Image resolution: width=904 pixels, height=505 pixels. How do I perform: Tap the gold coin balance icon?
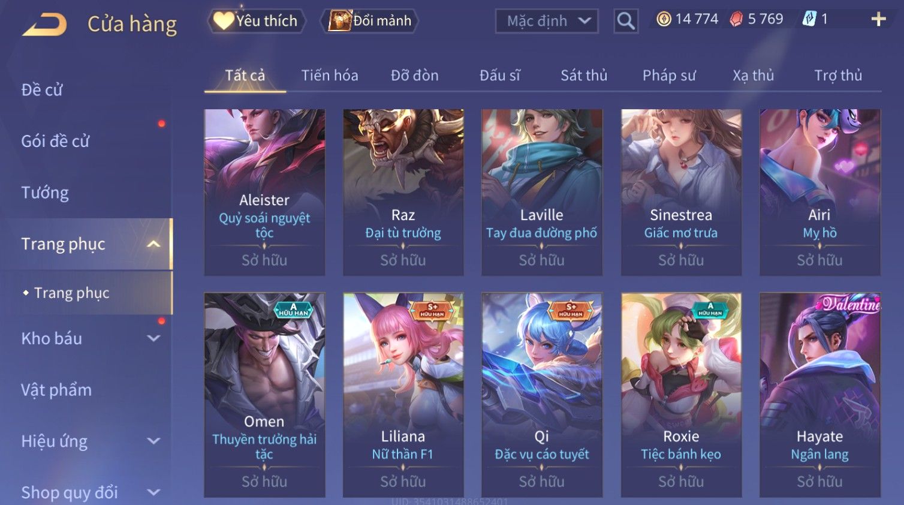(x=664, y=19)
